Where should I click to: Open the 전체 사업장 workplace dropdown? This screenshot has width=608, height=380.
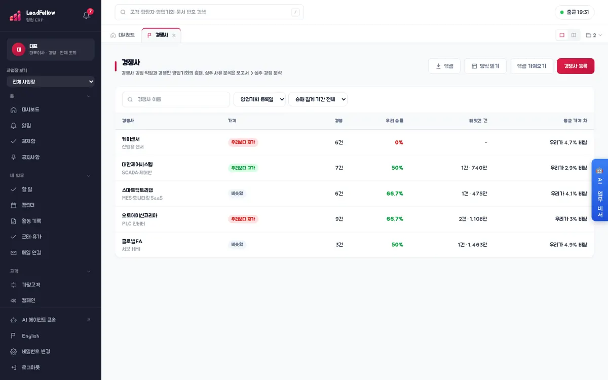click(51, 82)
